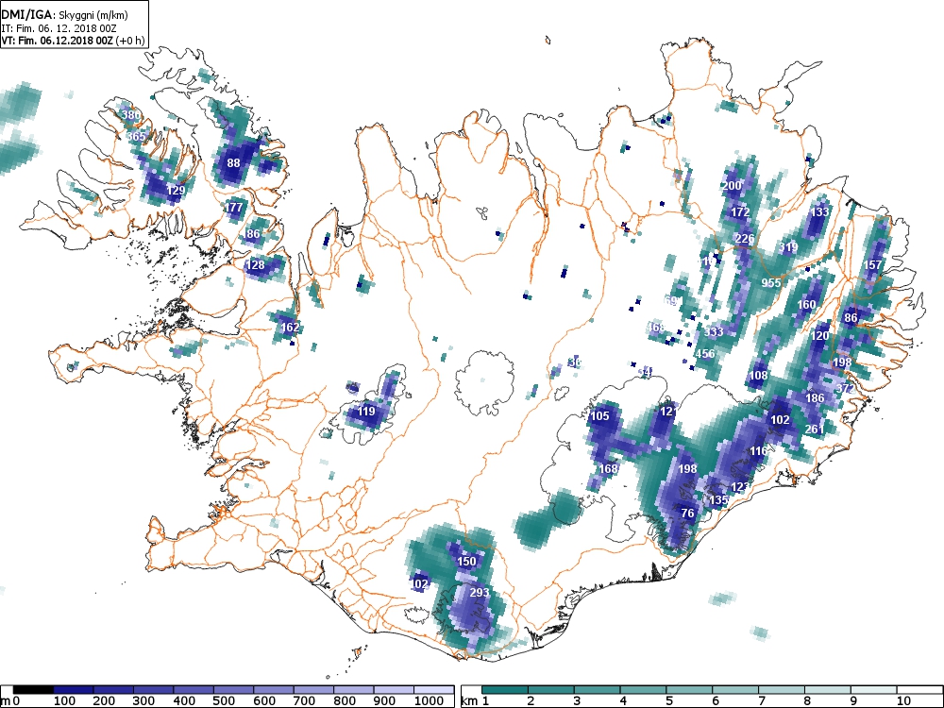
Task: Click the visibility value 293
Action: pos(480,593)
